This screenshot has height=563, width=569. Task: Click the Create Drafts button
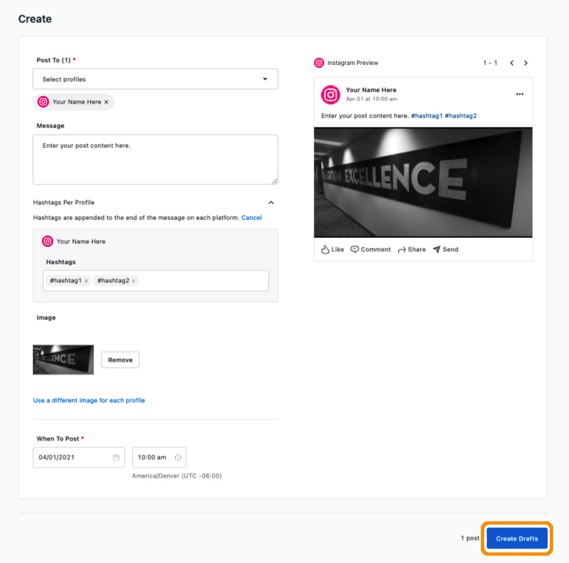(517, 538)
